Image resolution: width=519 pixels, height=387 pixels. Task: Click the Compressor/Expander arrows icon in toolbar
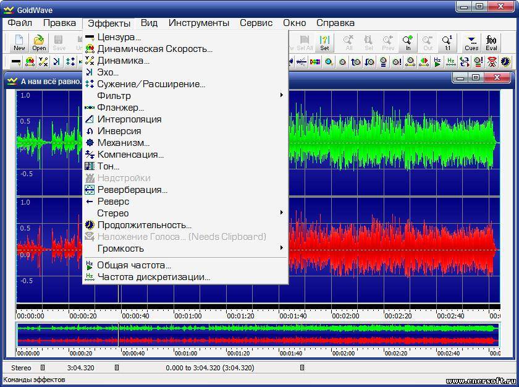[x=70, y=62]
